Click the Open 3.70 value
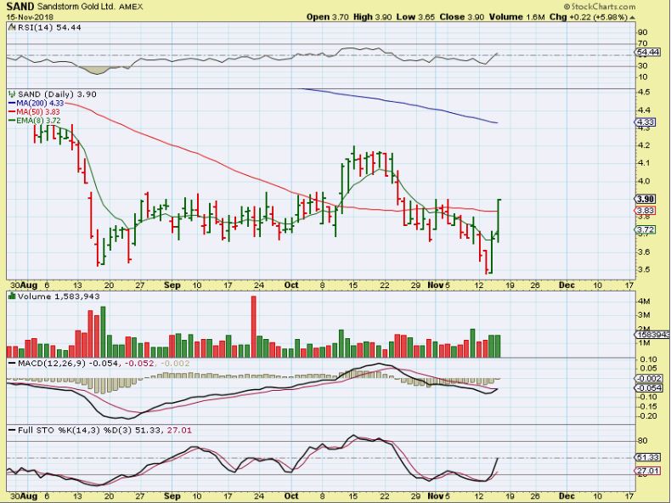 (328, 17)
